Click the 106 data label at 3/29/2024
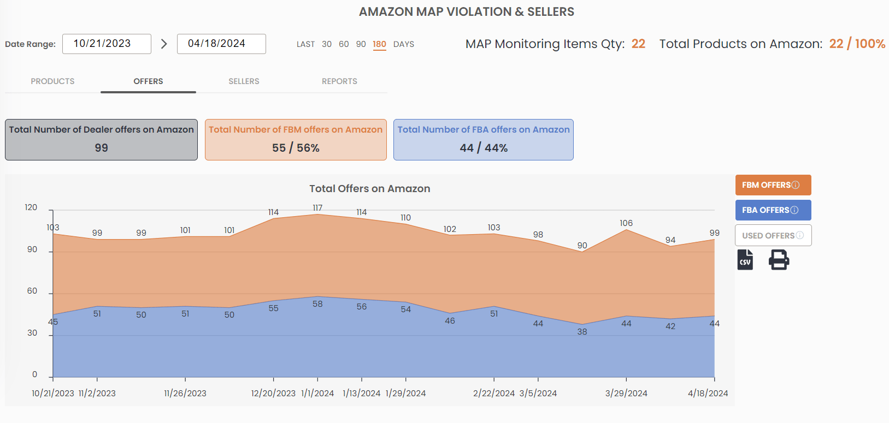Image resolution: width=889 pixels, height=423 pixels. (x=626, y=223)
